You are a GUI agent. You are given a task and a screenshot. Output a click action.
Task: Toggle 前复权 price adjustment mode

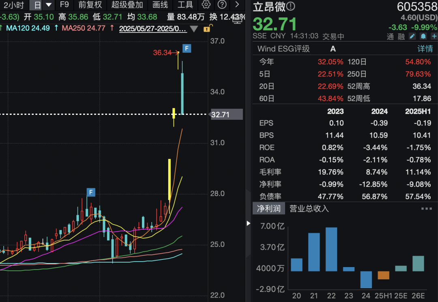click(x=90, y=5)
